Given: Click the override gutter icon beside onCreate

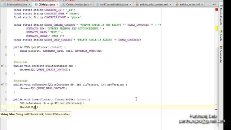Looking at the screenshot, I should tap(2, 66).
